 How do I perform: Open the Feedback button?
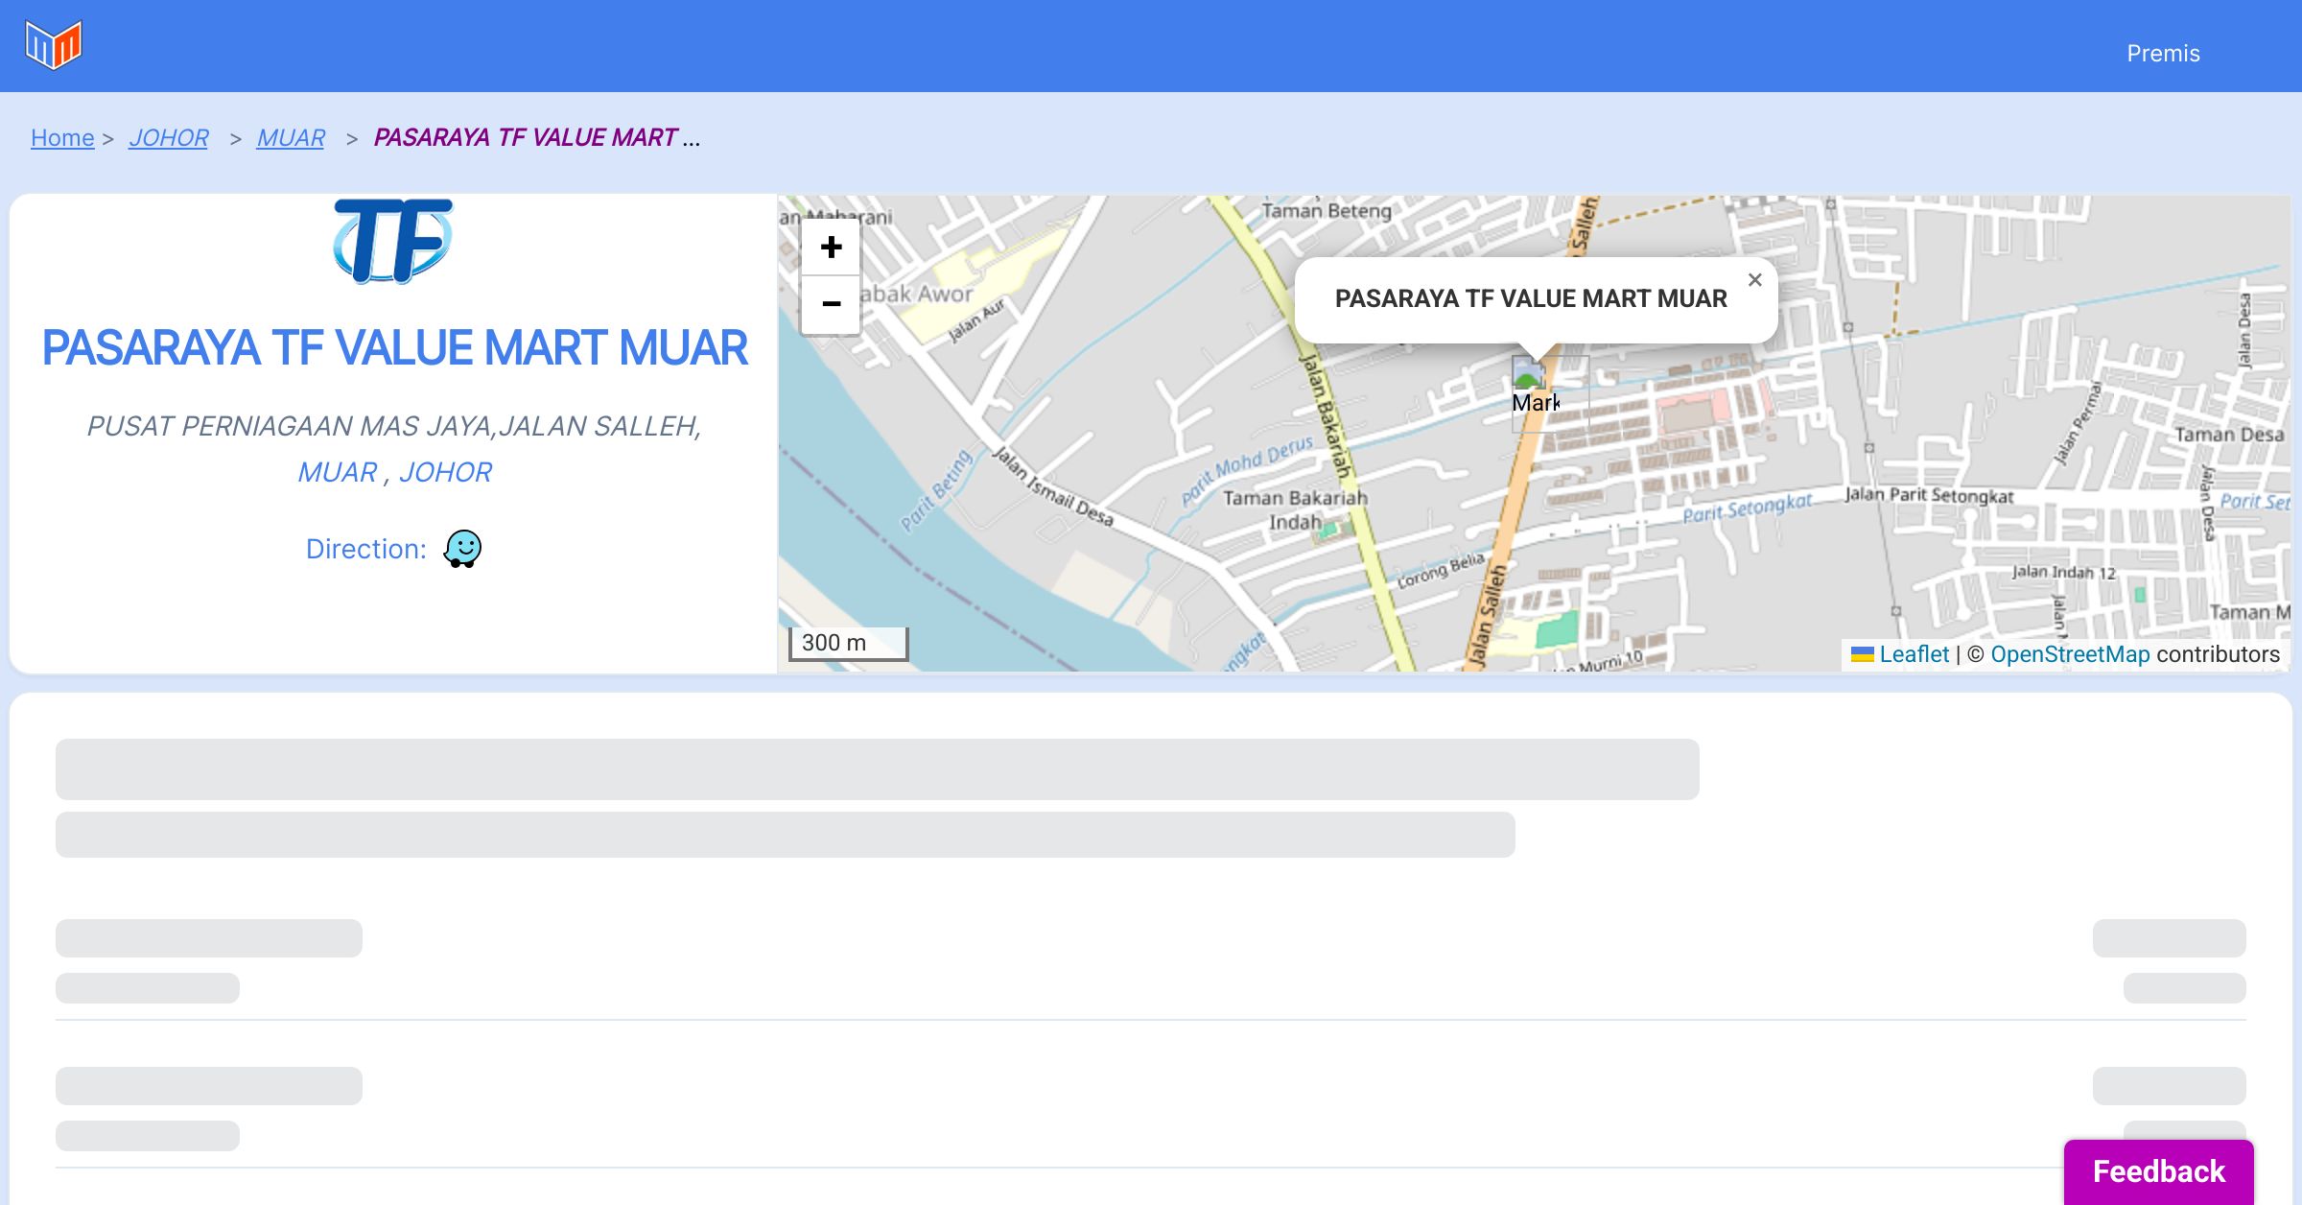point(2158,1170)
